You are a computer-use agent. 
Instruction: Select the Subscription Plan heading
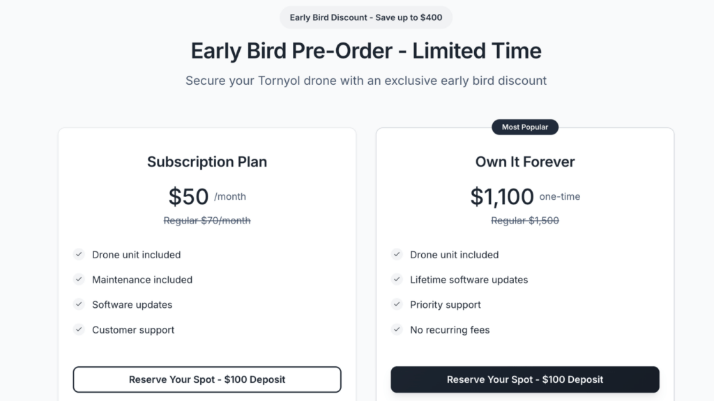click(x=206, y=162)
